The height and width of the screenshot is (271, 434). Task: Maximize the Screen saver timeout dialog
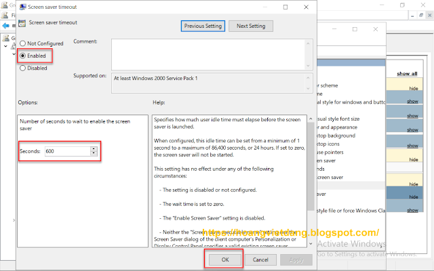[285, 7]
